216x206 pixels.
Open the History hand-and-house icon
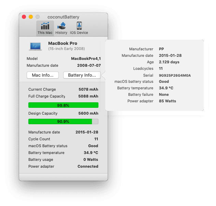coord(62,26)
